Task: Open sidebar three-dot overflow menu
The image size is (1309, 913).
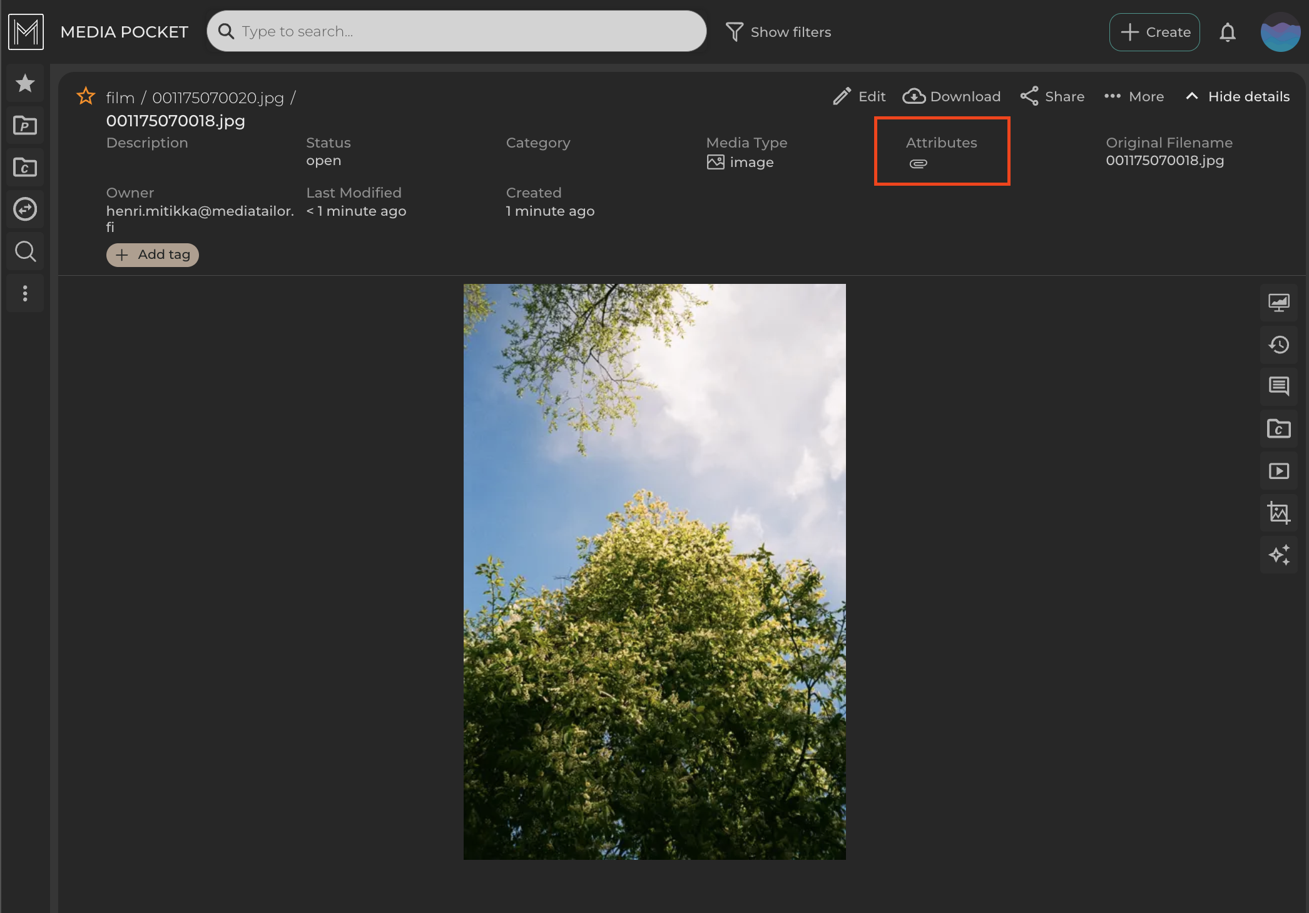Action: tap(25, 293)
